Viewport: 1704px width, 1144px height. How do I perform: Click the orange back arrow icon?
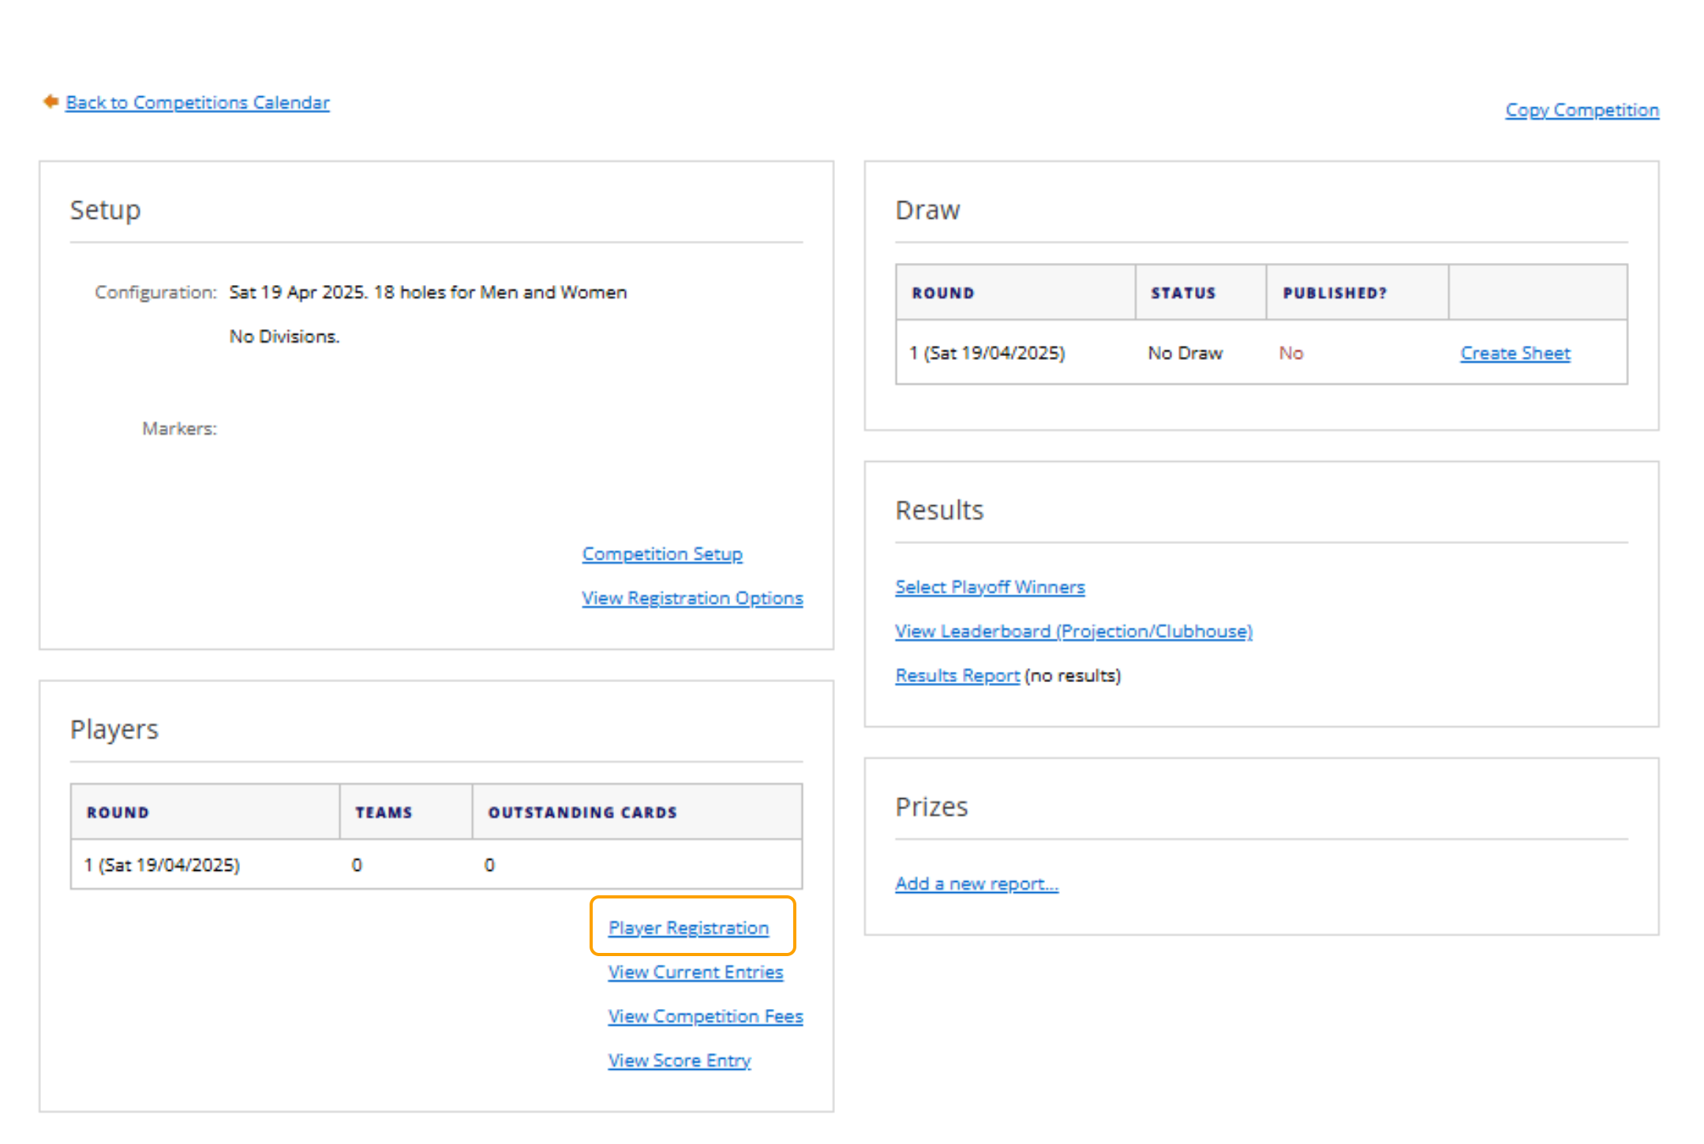tap(51, 102)
